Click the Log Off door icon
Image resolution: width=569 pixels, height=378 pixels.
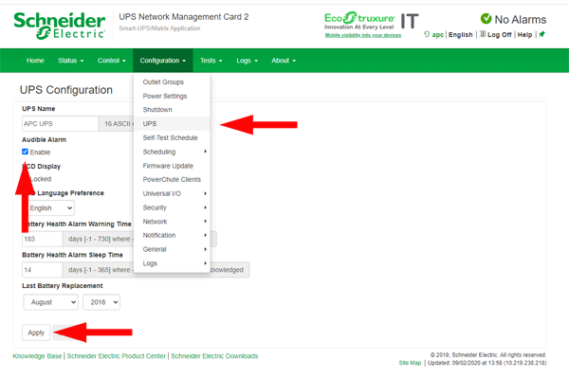[483, 34]
